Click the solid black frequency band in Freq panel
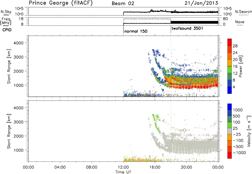Screen dimensions: 252x174 pos(194,22)
